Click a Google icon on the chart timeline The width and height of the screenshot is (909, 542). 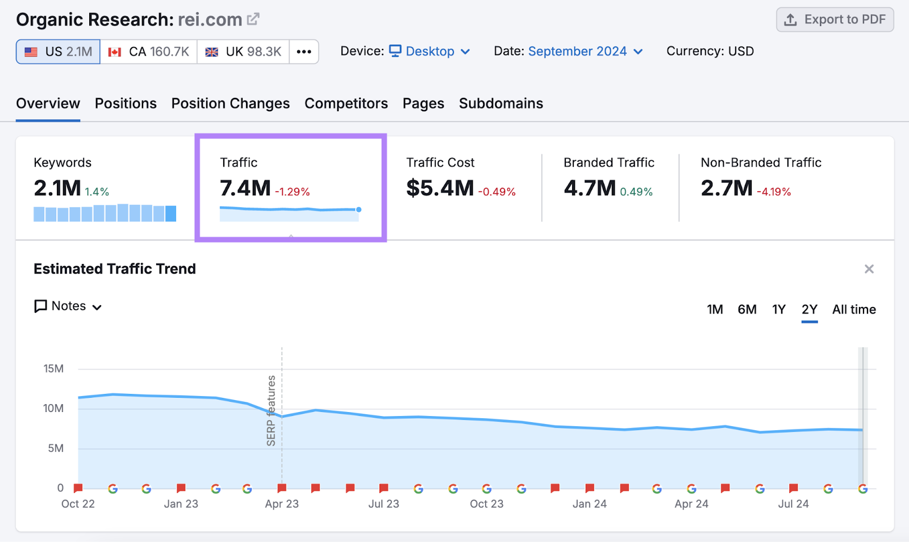[113, 488]
